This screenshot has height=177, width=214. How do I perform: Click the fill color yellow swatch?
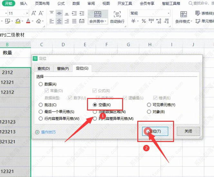coord(18,21)
